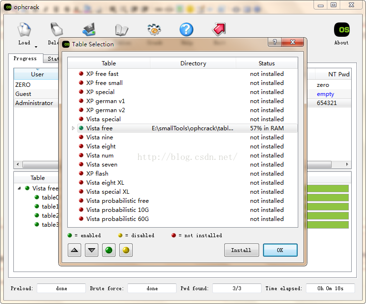Enable table using green circle button
Screen dimensions: 366x304
pyautogui.click(x=109, y=250)
